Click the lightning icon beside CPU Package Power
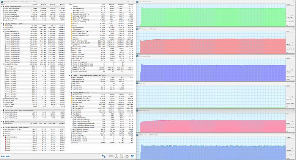The width and height of the screenshot is (296, 160). pyautogui.click(x=71, y=28)
